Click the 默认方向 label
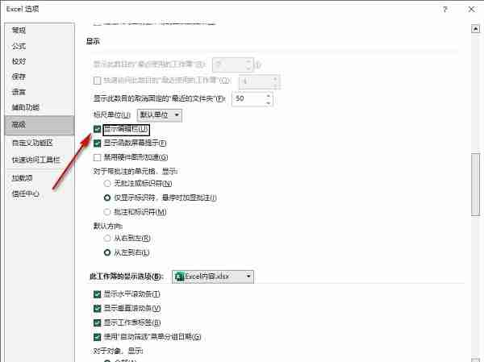Image resolution: width=484 pixels, height=362 pixels. pyautogui.click(x=108, y=227)
